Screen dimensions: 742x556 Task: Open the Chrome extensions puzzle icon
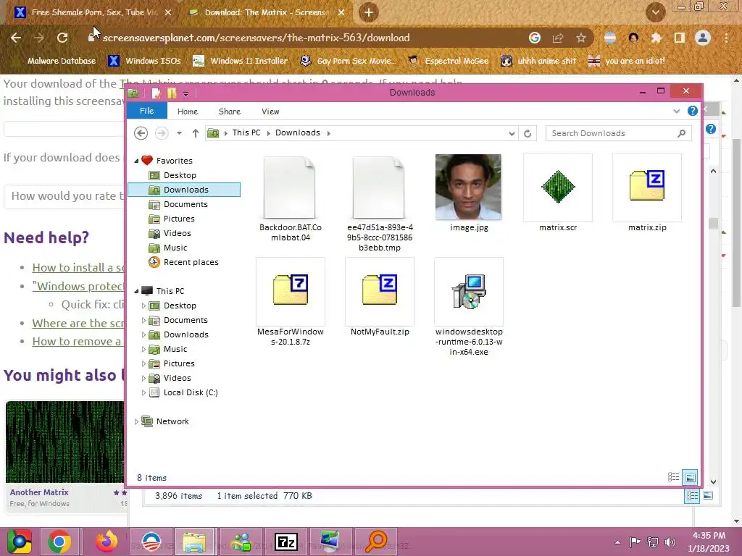pos(656,38)
